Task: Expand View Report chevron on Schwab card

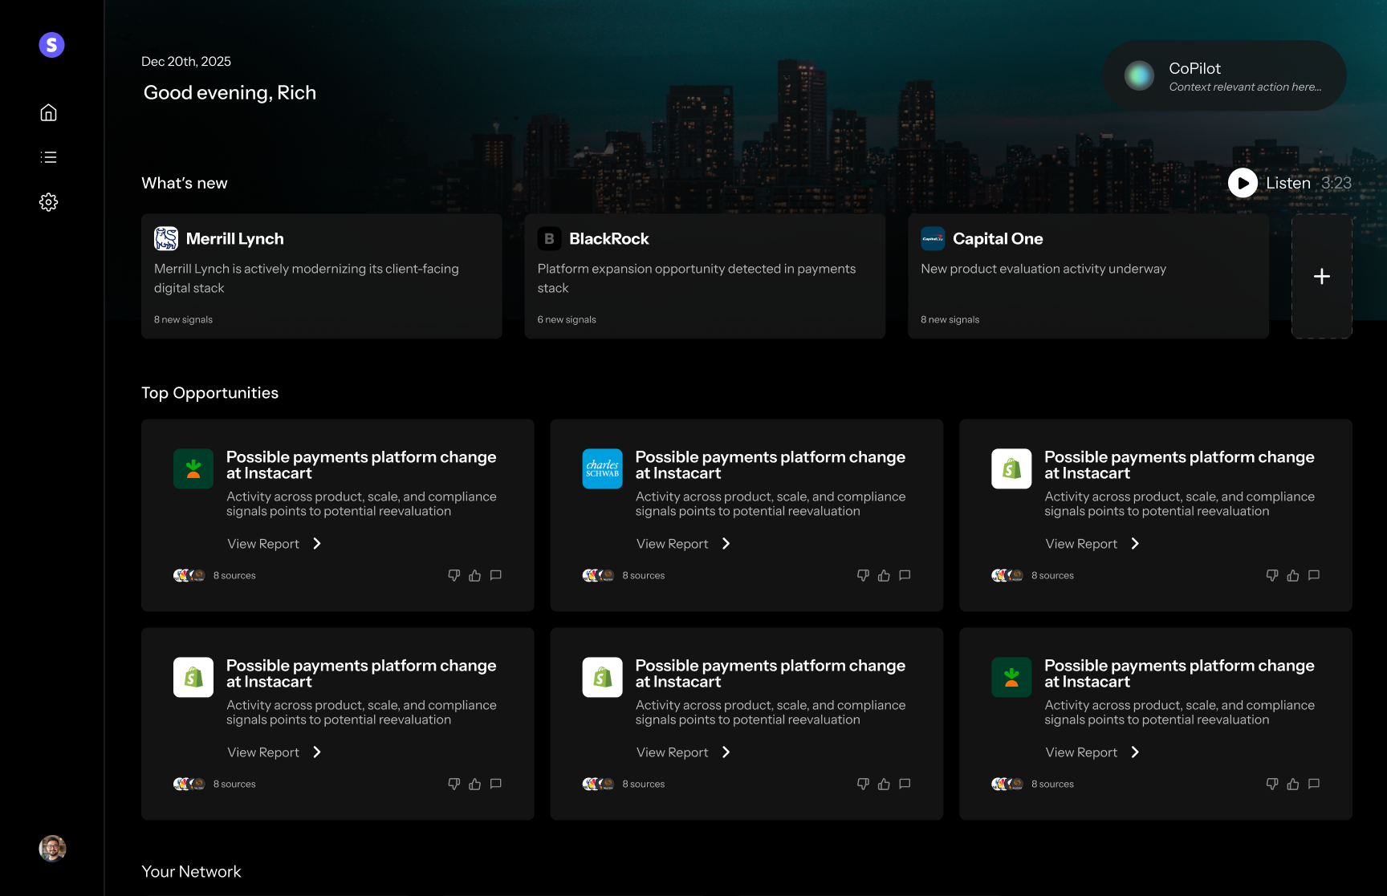Action: (726, 544)
